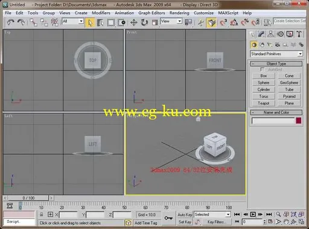The width and height of the screenshot is (309, 229).
Task: Toggle Percent Snap button
Action: (x=244, y=22)
